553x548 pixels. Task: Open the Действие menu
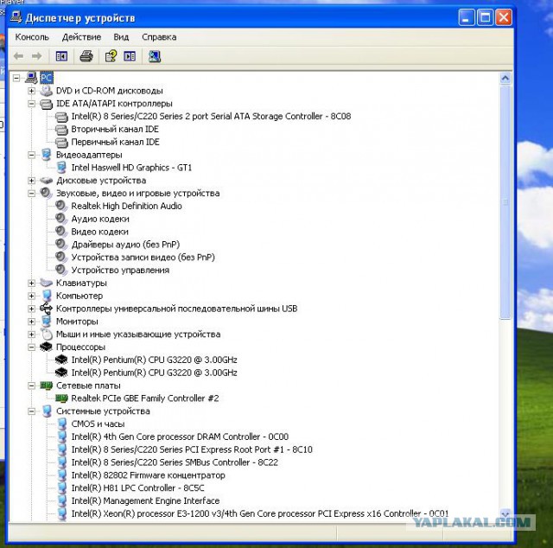click(81, 37)
